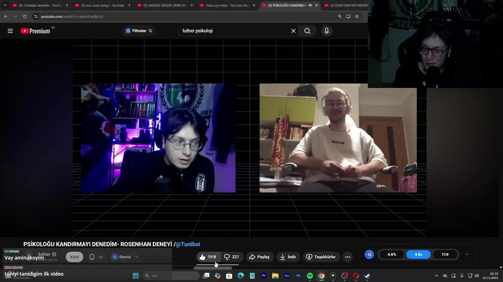Click the İndir download button
This screenshot has width=503, height=282.
(288, 257)
